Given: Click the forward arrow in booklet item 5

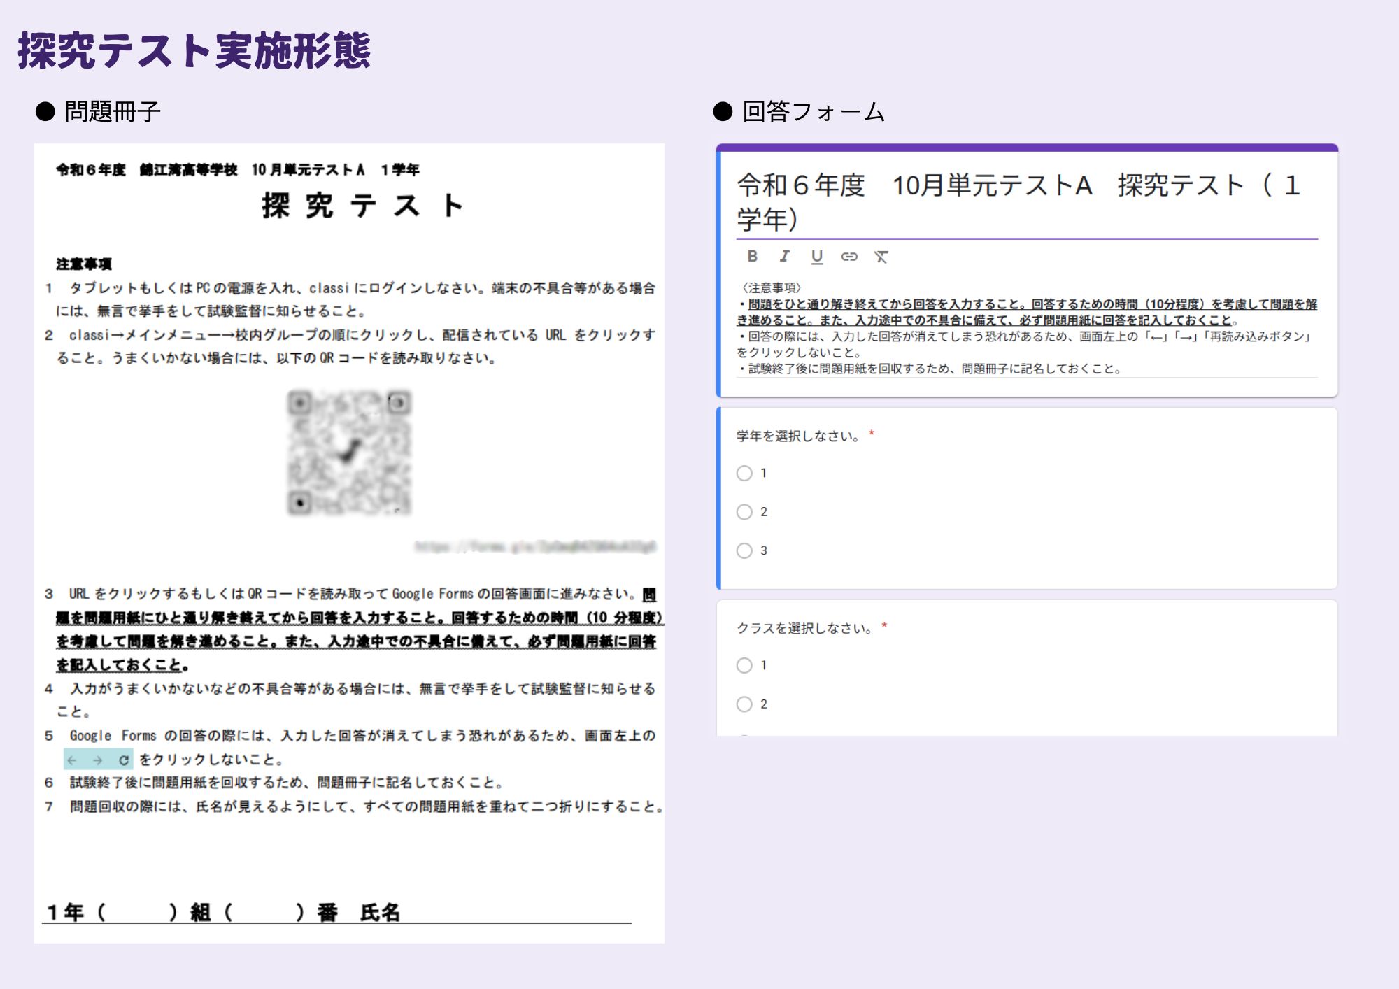Looking at the screenshot, I should (98, 760).
